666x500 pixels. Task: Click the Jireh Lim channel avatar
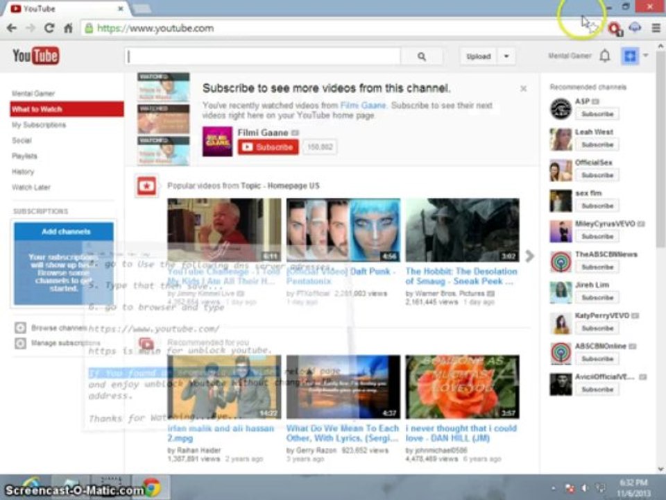pyautogui.click(x=561, y=292)
